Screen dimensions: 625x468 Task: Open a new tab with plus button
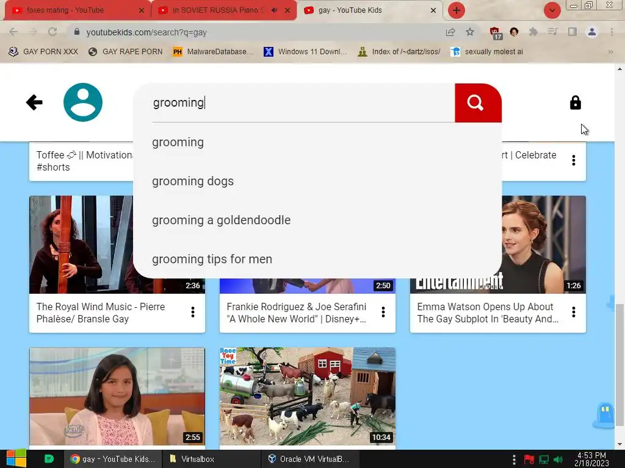pos(457,10)
